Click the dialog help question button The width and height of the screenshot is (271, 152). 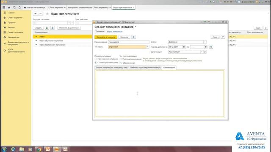pyautogui.click(x=223, y=37)
